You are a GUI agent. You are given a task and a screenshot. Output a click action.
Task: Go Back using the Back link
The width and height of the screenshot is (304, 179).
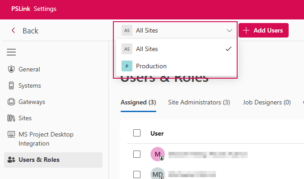25,30
